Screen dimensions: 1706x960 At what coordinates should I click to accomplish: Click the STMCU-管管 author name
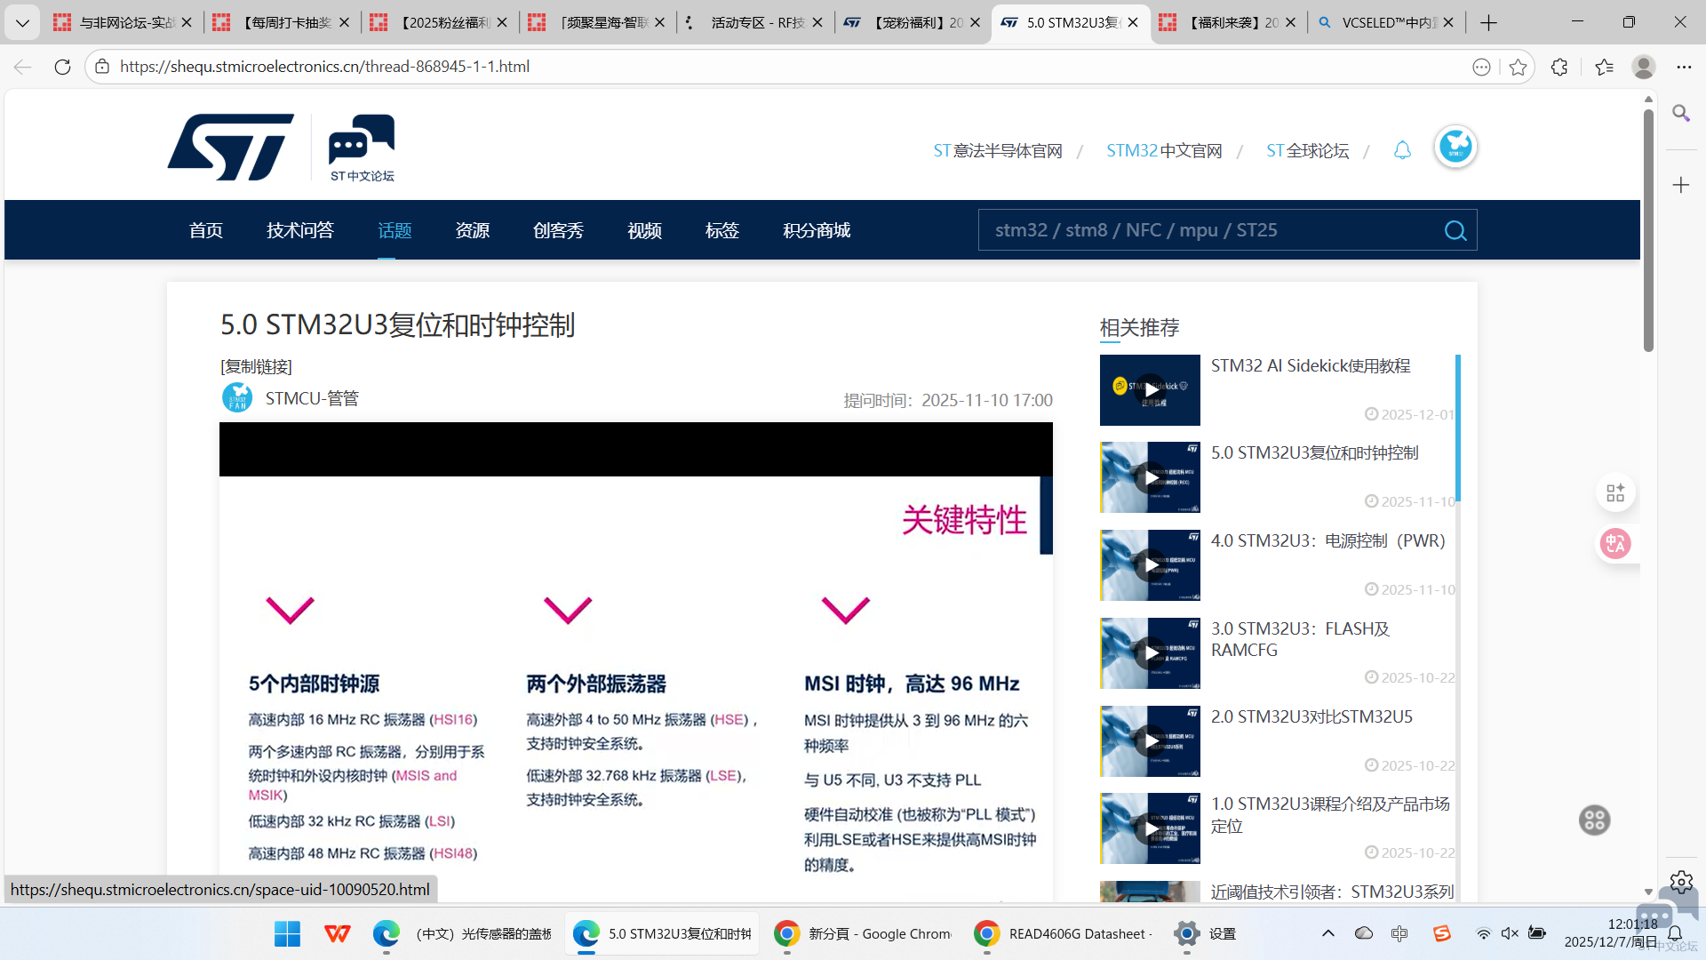[x=312, y=398]
